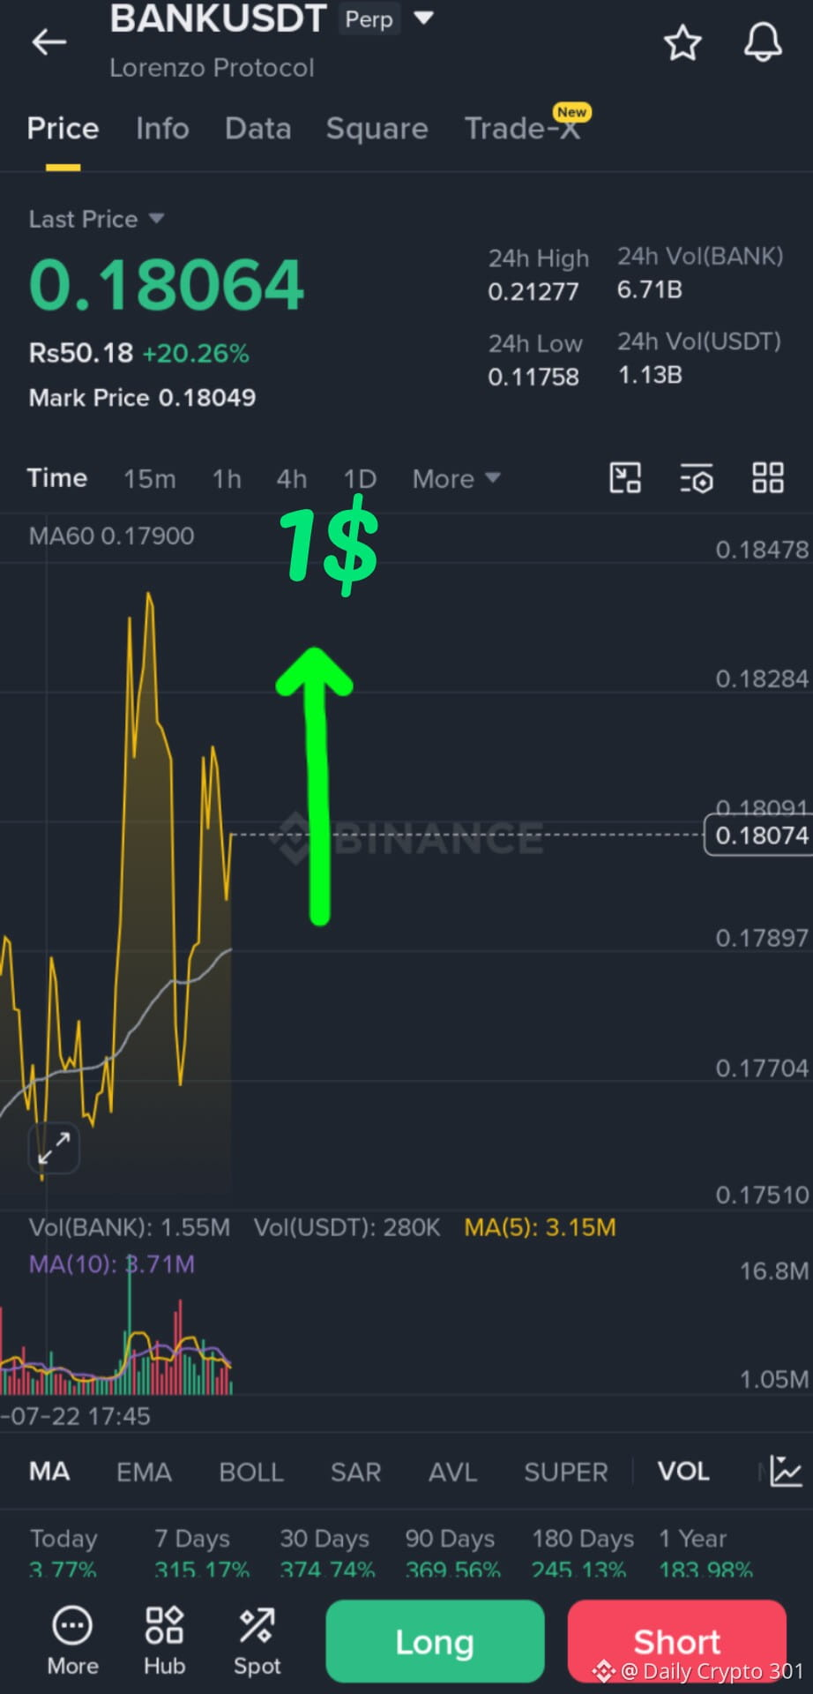Toggle SUPER indicator
This screenshot has height=1694, width=813.
565,1471
